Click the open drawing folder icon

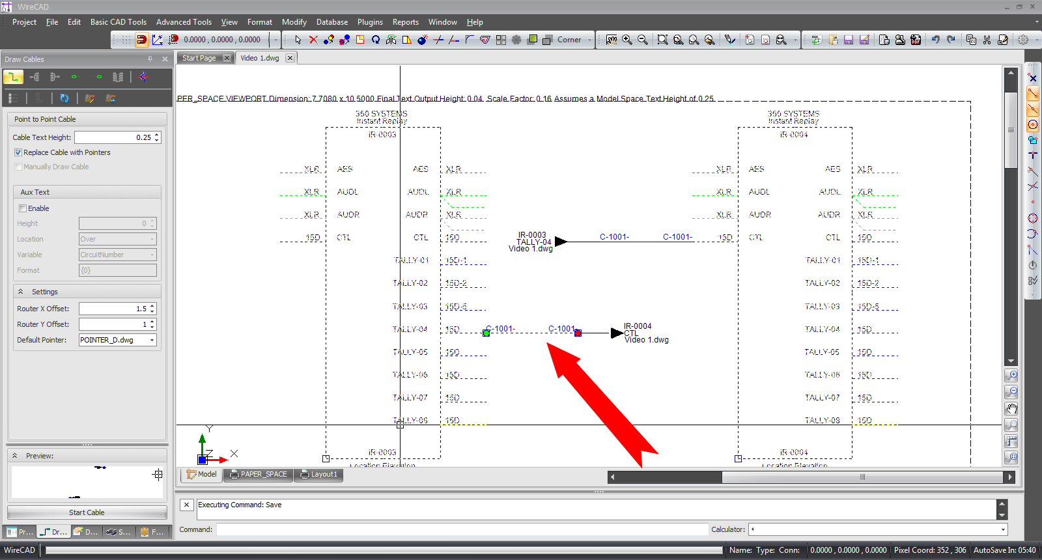(x=833, y=40)
